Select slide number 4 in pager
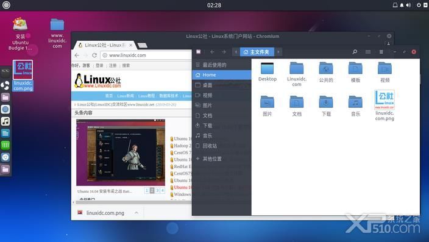The image size is (429, 242). (163, 190)
